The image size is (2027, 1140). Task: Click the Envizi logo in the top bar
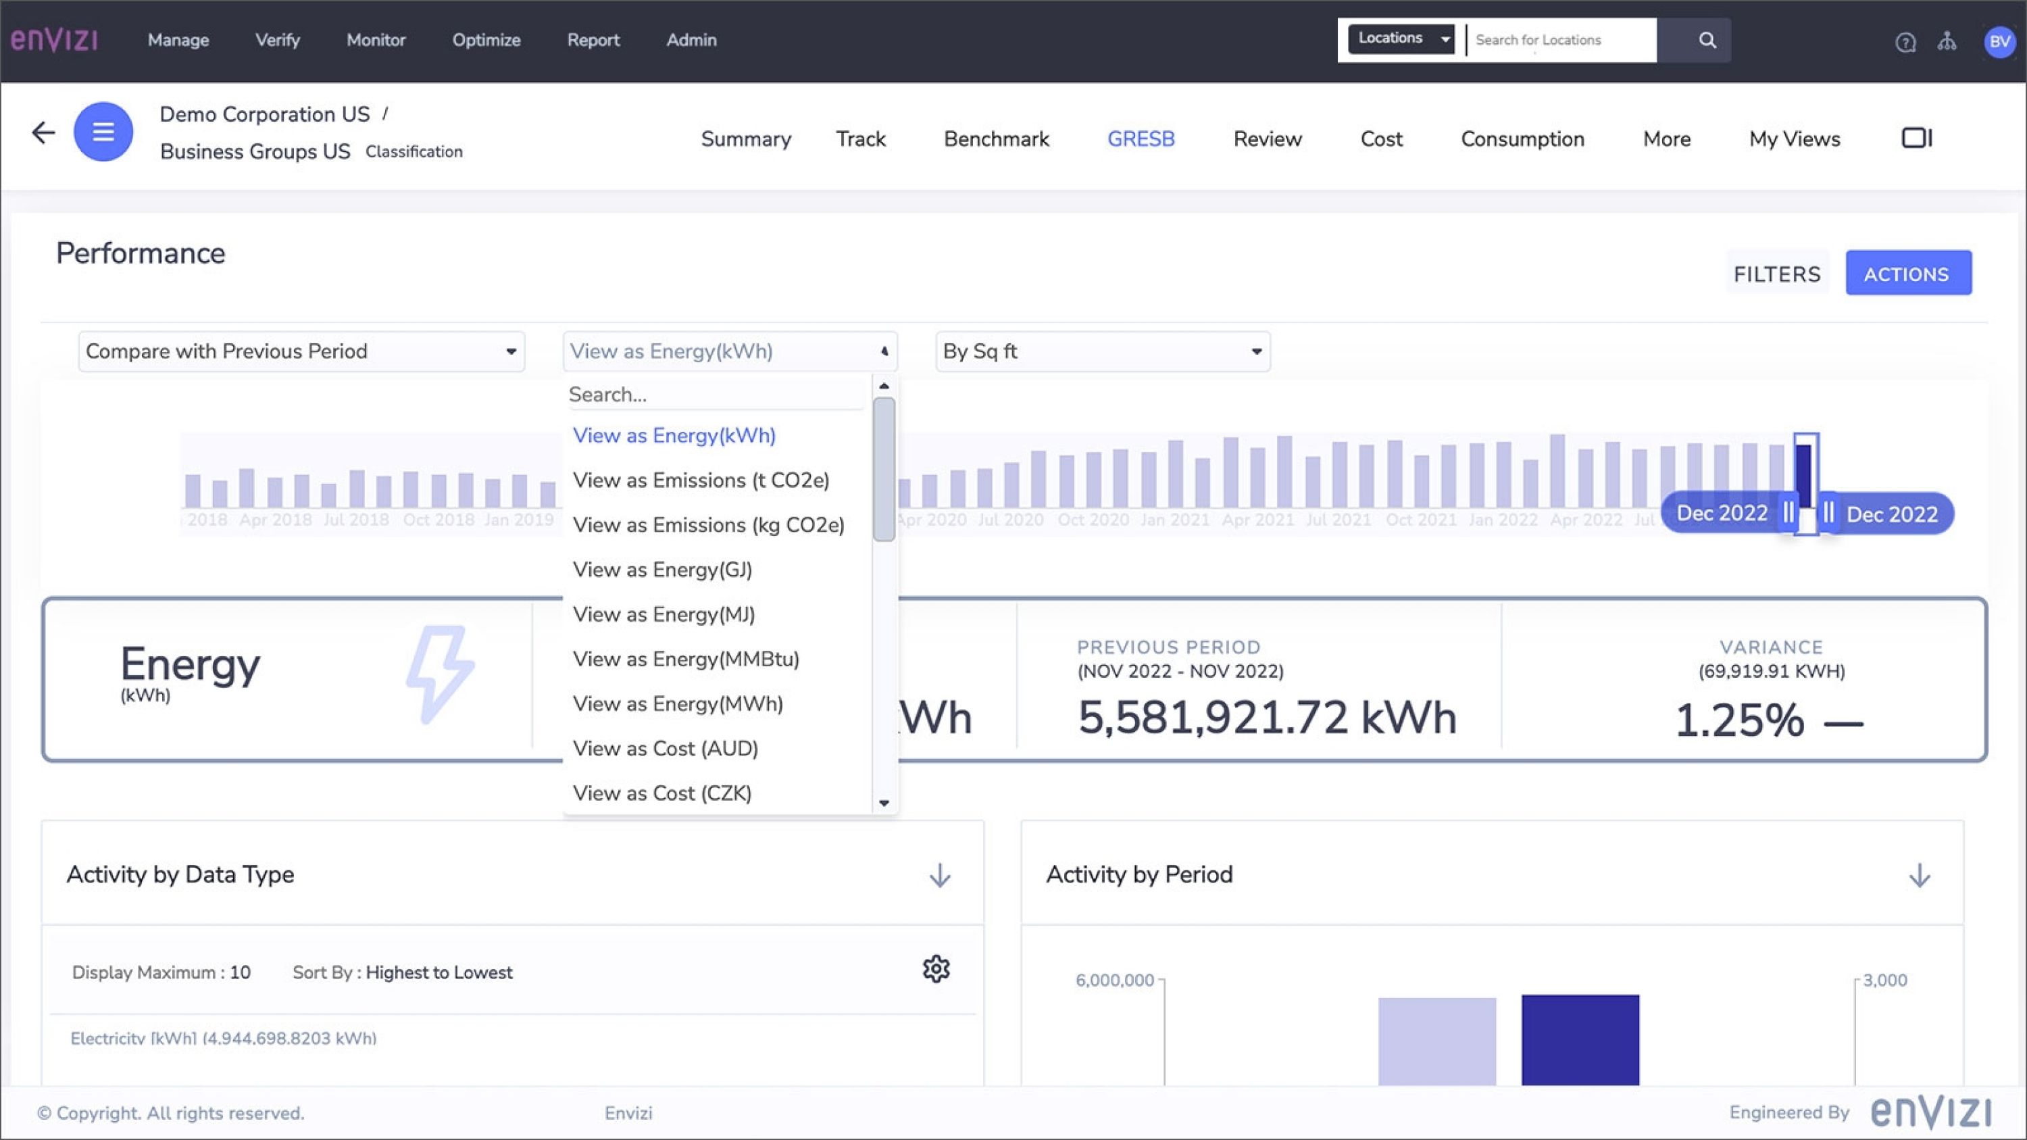tap(54, 39)
